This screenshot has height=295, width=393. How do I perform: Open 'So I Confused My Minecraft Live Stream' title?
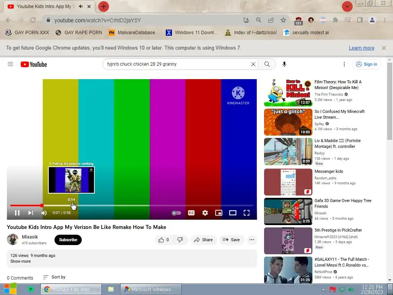(x=339, y=114)
